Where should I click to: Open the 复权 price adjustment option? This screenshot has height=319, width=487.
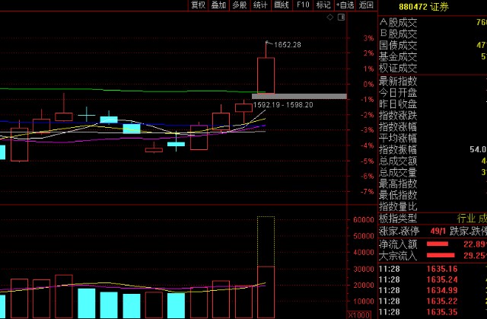pyautogui.click(x=198, y=5)
